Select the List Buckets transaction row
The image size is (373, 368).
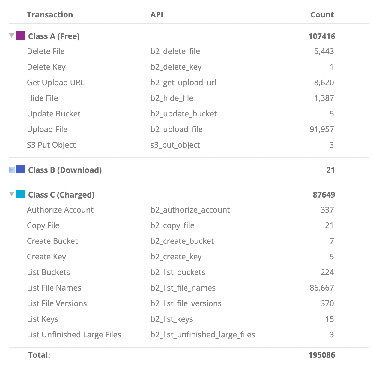(x=48, y=272)
